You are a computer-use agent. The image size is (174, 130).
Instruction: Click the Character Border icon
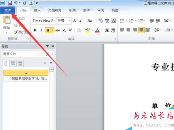coord(113,21)
